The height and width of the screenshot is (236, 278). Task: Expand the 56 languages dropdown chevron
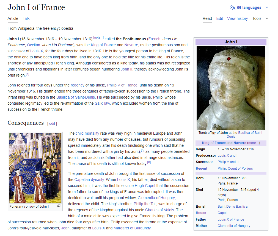[x=267, y=7]
